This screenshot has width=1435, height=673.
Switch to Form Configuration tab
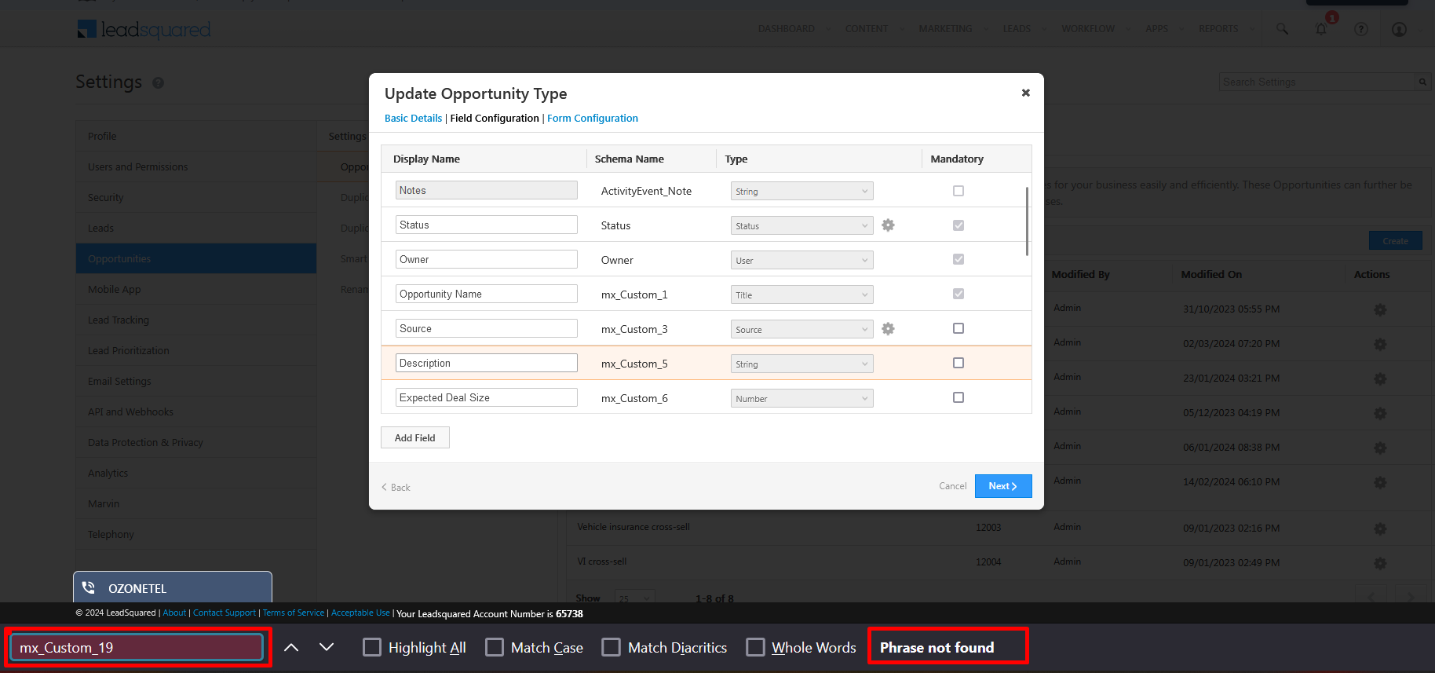point(592,119)
